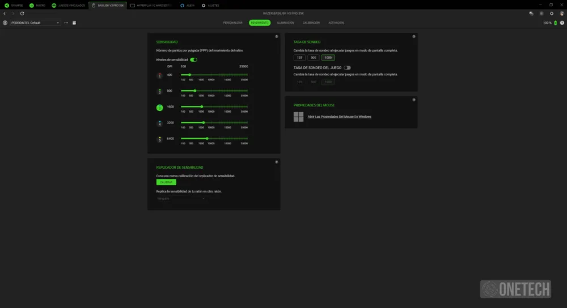This screenshot has width=567, height=308.
Task: Switch to the Personalizar section
Action: 232,23
